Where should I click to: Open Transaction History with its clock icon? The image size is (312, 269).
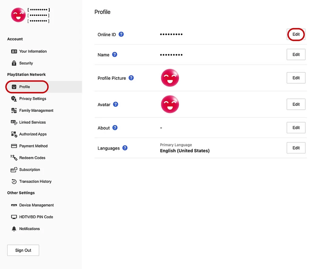14,181
